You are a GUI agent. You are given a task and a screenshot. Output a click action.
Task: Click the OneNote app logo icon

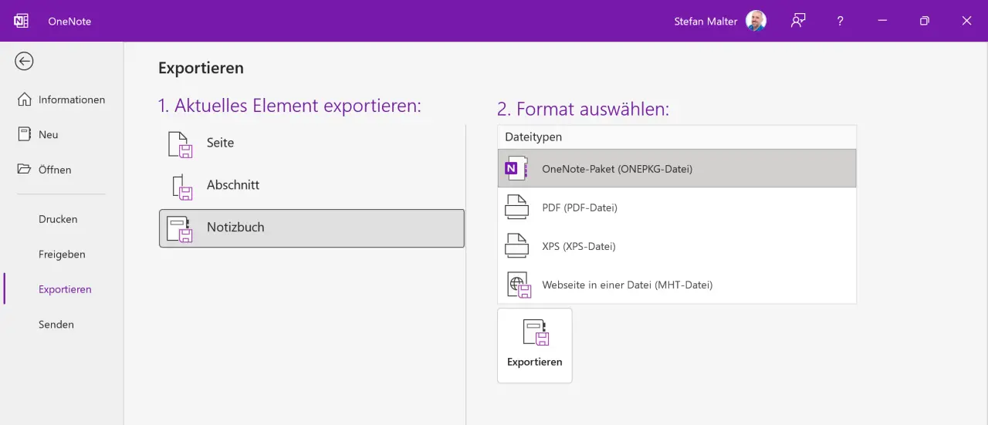point(21,21)
